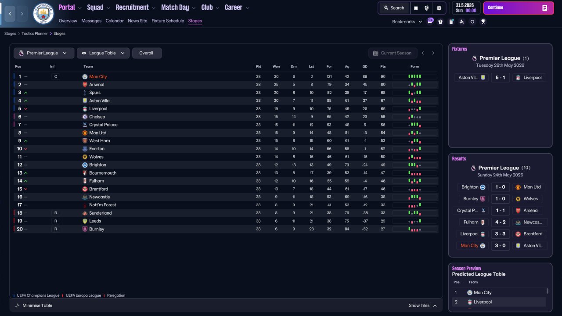This screenshot has height=316, width=562.
Task: Click the Manchester City club badge
Action: point(43,14)
